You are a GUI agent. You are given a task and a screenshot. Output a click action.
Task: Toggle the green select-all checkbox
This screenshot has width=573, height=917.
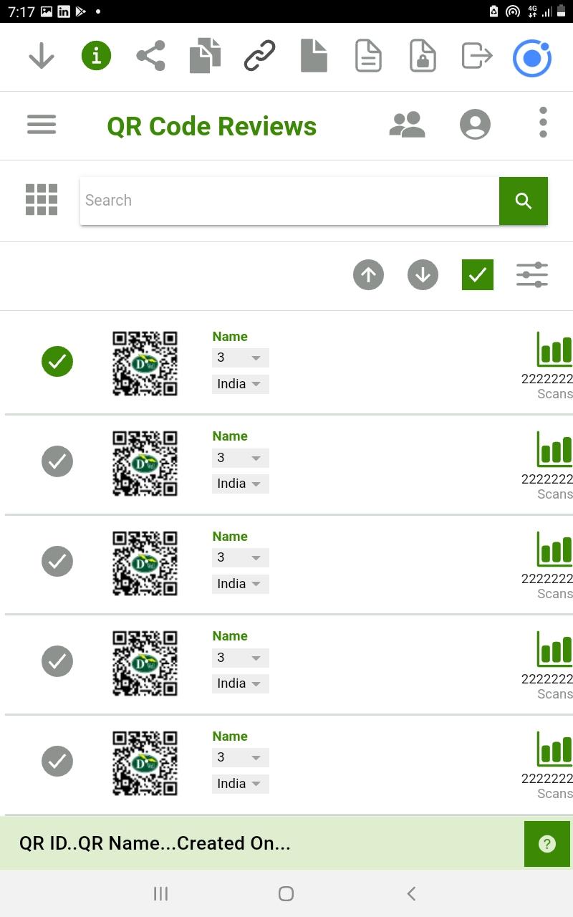tap(478, 274)
